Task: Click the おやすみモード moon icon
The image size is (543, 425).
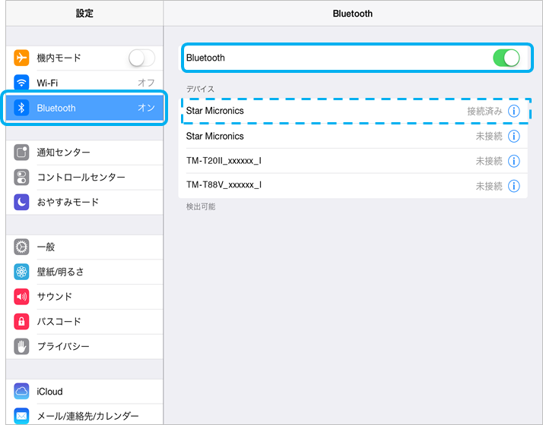Action: [21, 202]
